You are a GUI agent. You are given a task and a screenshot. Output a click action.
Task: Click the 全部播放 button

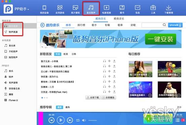(109, 97)
